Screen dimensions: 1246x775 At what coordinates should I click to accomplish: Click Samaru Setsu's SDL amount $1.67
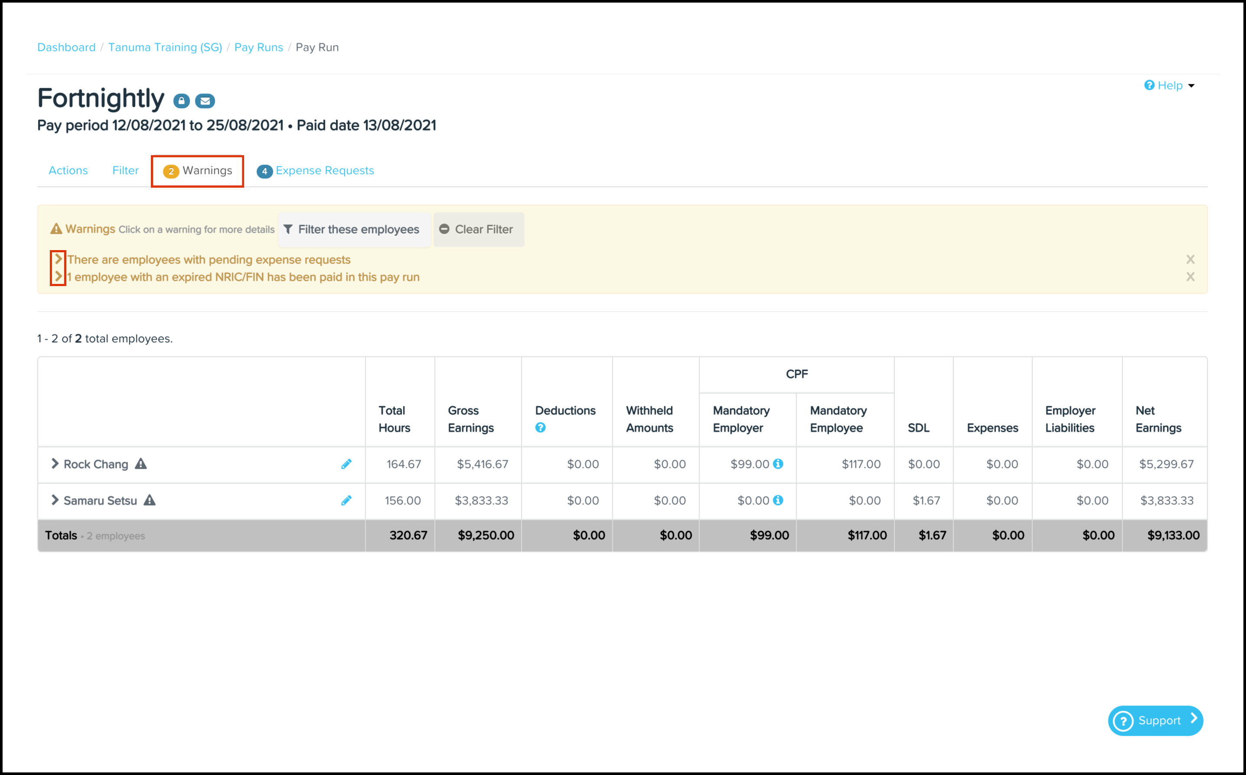pyautogui.click(x=926, y=501)
